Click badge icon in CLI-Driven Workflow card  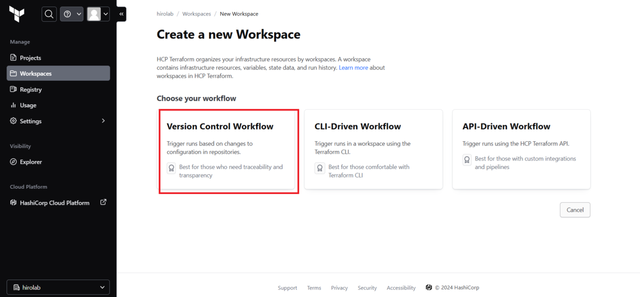[319, 168]
